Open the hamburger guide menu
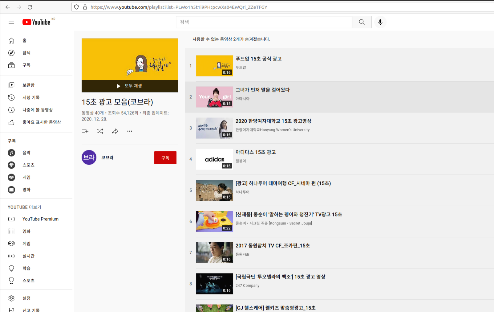The image size is (494, 312). [11, 22]
